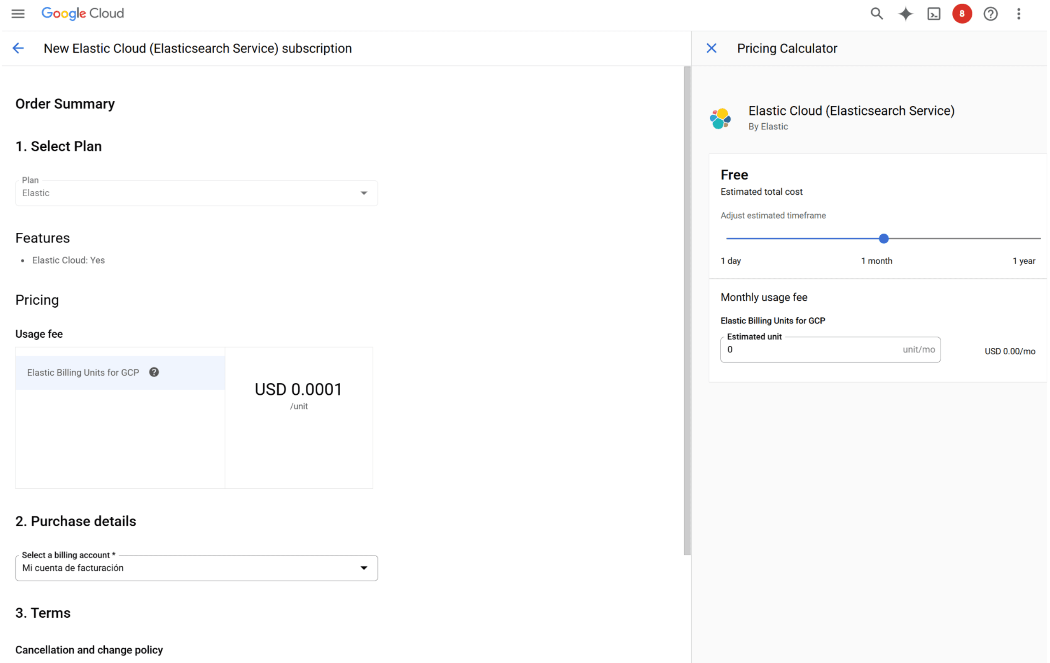
Task: Go back using the arrow near the subscription title
Action: (x=18, y=48)
